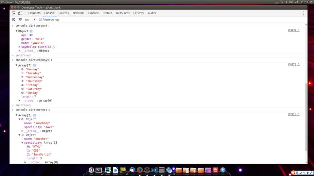This screenshot has height=176, width=314.
Task: Open the Resources tab
Action: click(123, 13)
